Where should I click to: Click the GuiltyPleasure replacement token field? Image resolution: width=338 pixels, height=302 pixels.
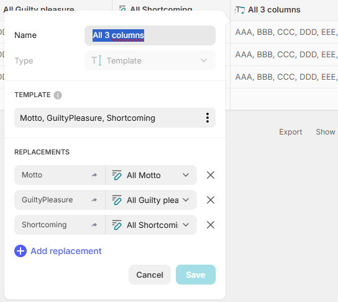pyautogui.click(x=60, y=200)
